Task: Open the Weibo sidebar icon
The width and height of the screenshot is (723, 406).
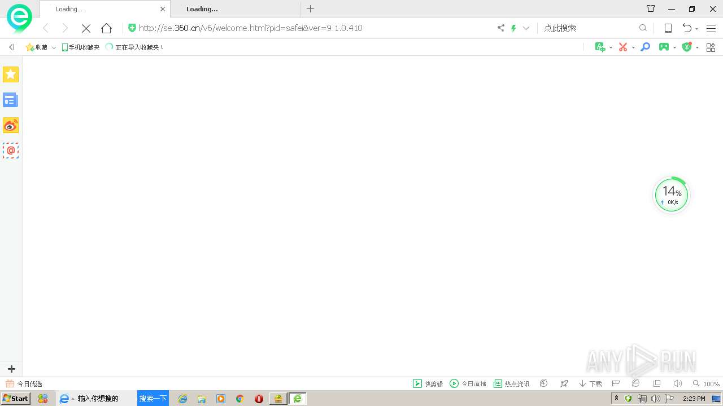Action: 11,125
